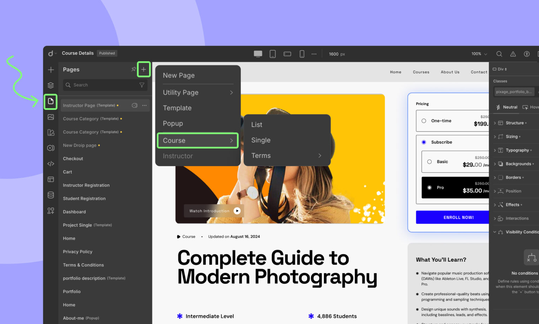Choose Course from the new page menu

[x=198, y=141]
